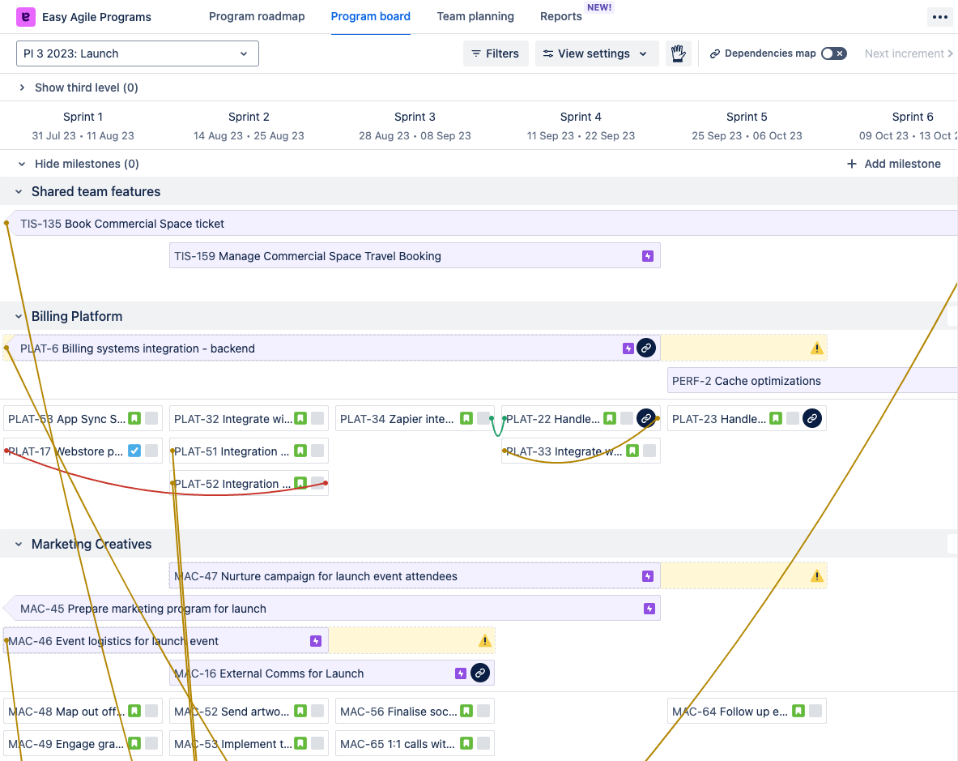Viewport: 958px width, 761px height.
Task: Click Add milestone
Action: (x=894, y=164)
